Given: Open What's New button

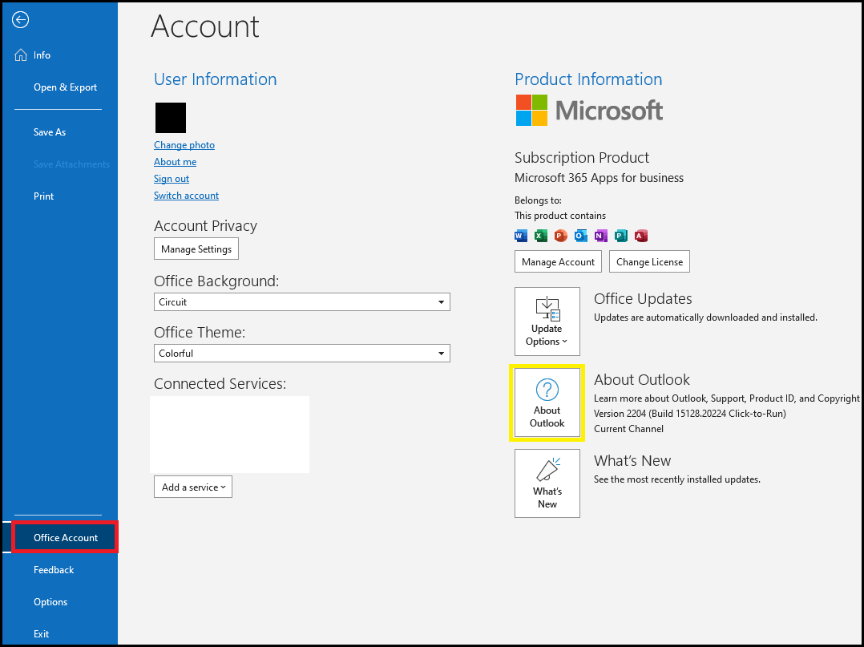Looking at the screenshot, I should coord(547,483).
